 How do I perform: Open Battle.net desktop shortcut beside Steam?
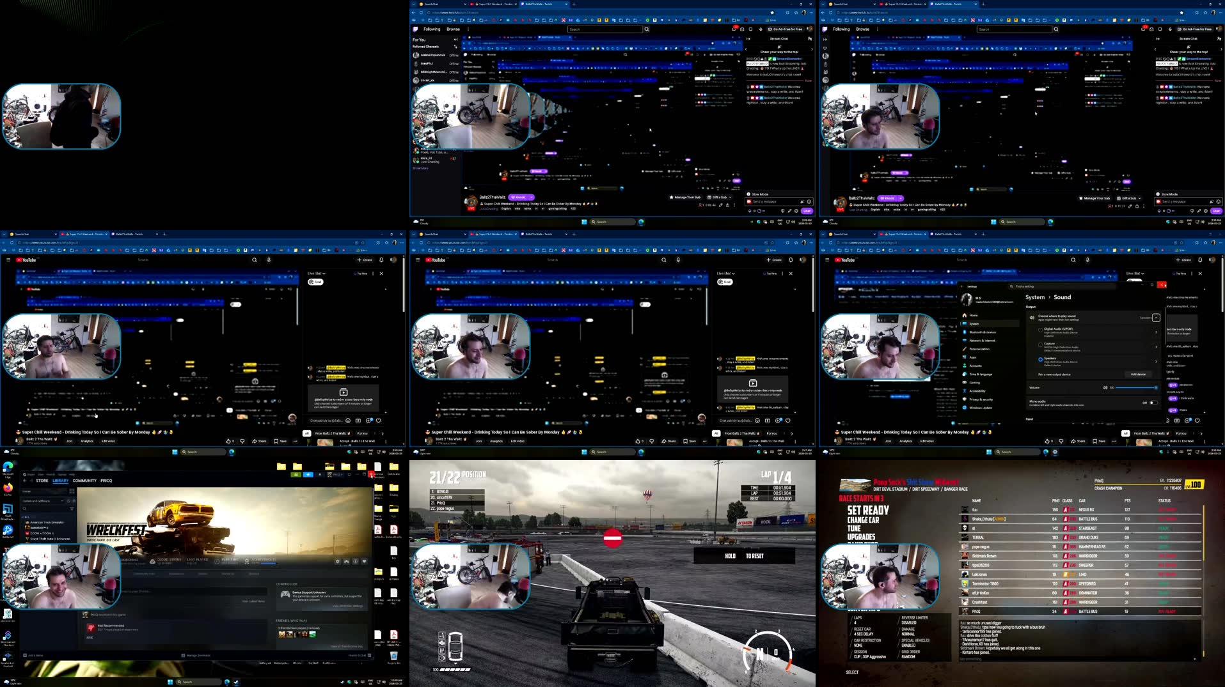(x=8, y=532)
